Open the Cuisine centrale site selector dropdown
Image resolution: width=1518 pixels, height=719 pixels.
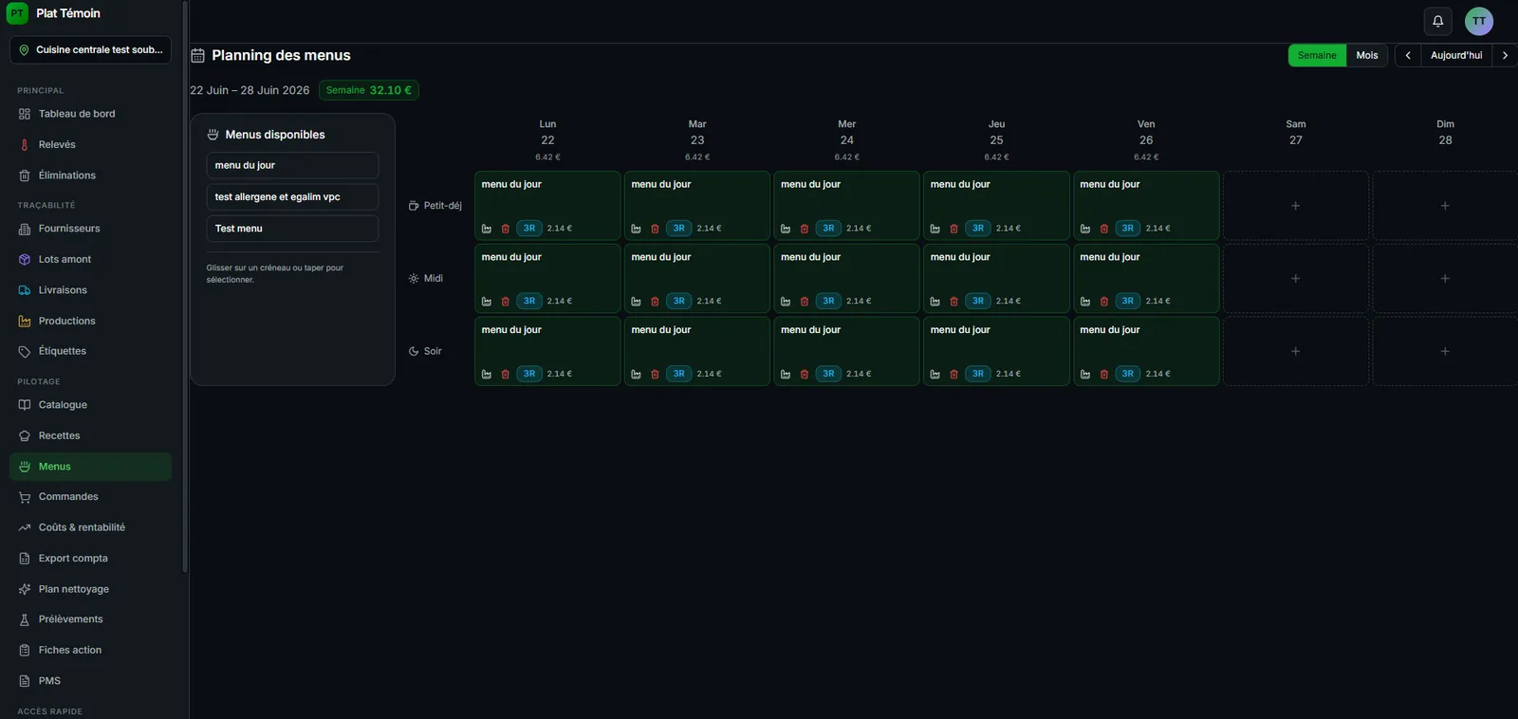[90, 50]
